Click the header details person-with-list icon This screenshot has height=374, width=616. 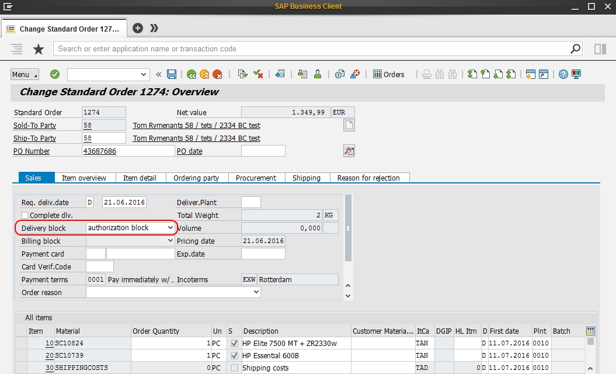point(302,74)
